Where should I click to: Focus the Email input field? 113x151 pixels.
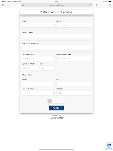click(38, 25)
